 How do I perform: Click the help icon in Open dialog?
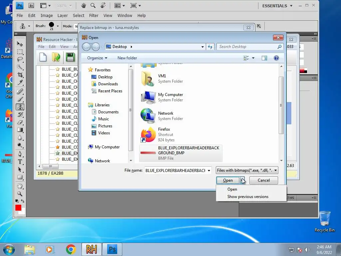(276, 58)
